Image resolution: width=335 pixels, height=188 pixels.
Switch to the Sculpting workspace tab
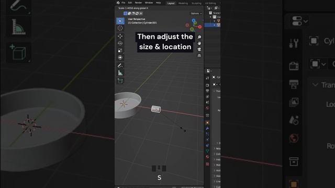tap(196, 3)
